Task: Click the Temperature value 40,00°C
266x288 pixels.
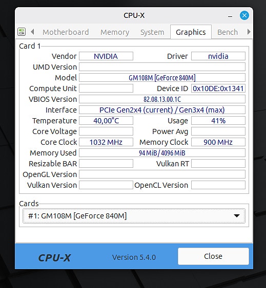Action: (106, 121)
